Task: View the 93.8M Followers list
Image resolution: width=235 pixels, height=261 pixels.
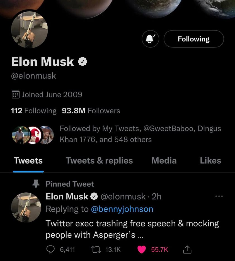Action: [x=91, y=111]
